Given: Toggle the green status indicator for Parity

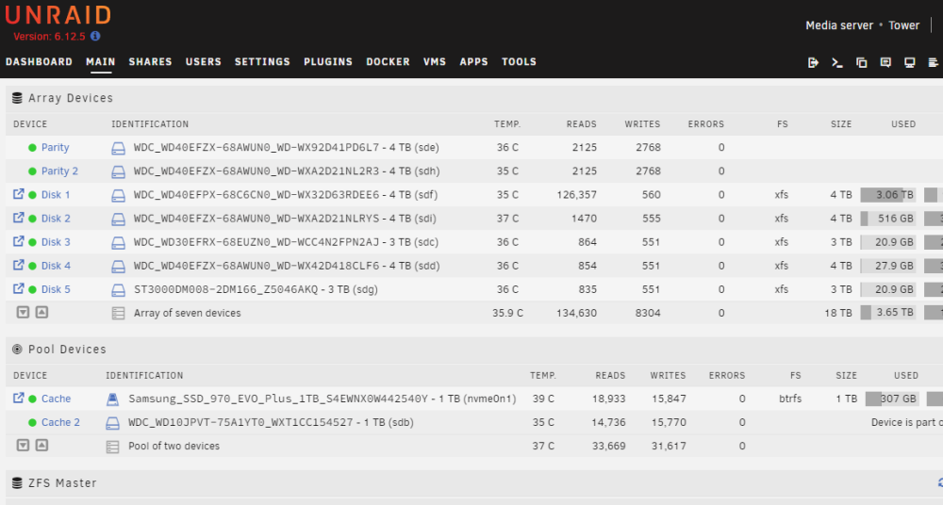Looking at the screenshot, I should tap(32, 148).
